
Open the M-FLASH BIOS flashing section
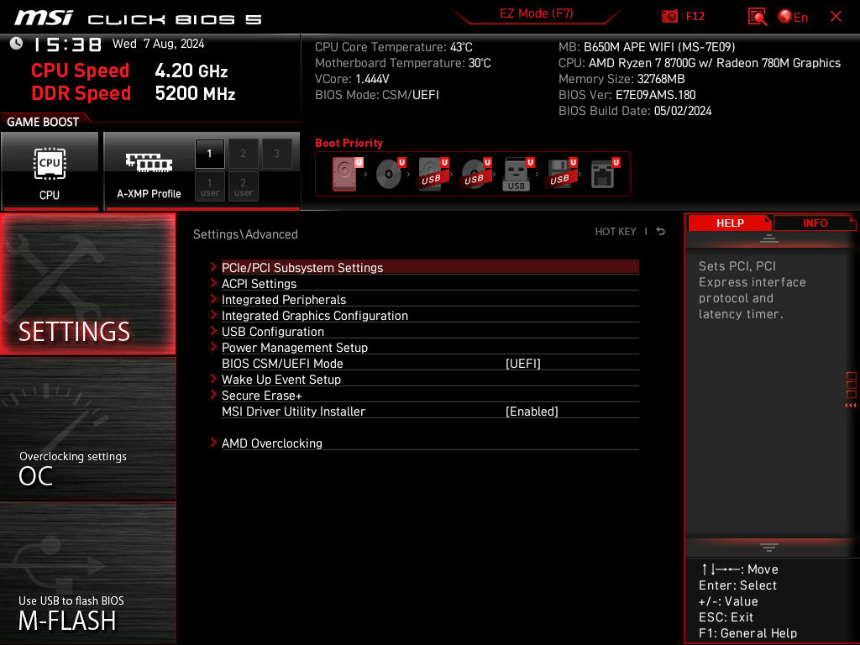[87, 573]
